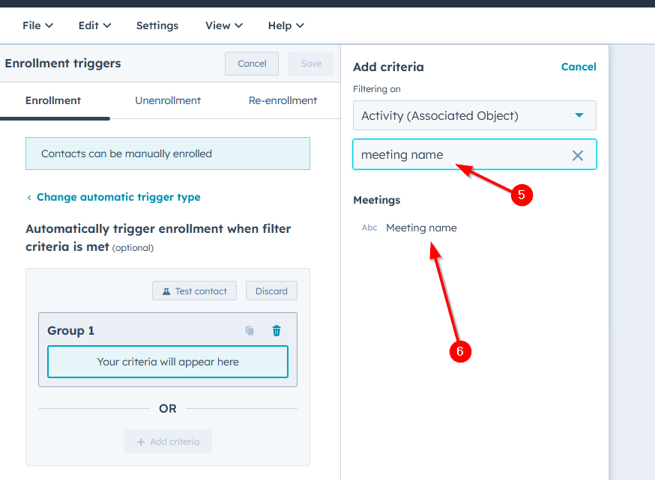This screenshot has width=655, height=480.
Task: Expand the Help menu
Action: tap(286, 25)
